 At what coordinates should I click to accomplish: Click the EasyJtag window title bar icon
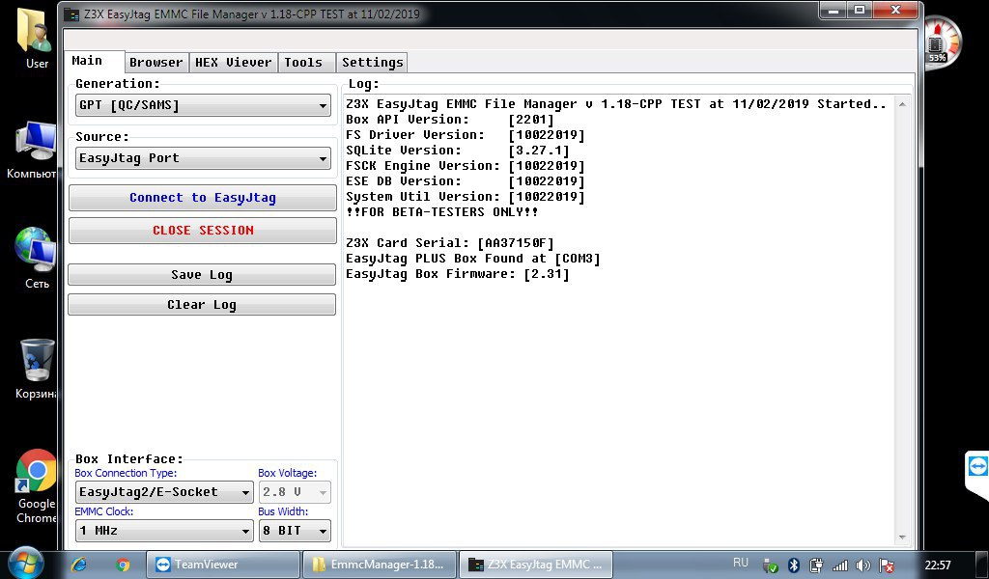point(72,14)
